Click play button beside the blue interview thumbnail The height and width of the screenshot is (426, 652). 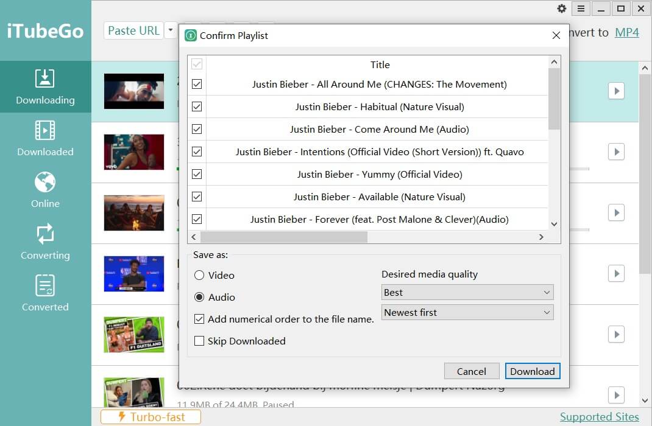[x=616, y=273]
